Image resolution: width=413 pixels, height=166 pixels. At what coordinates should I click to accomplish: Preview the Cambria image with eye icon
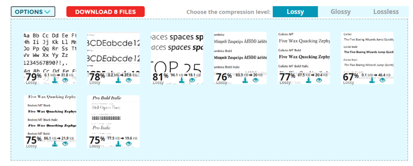coord(255,80)
